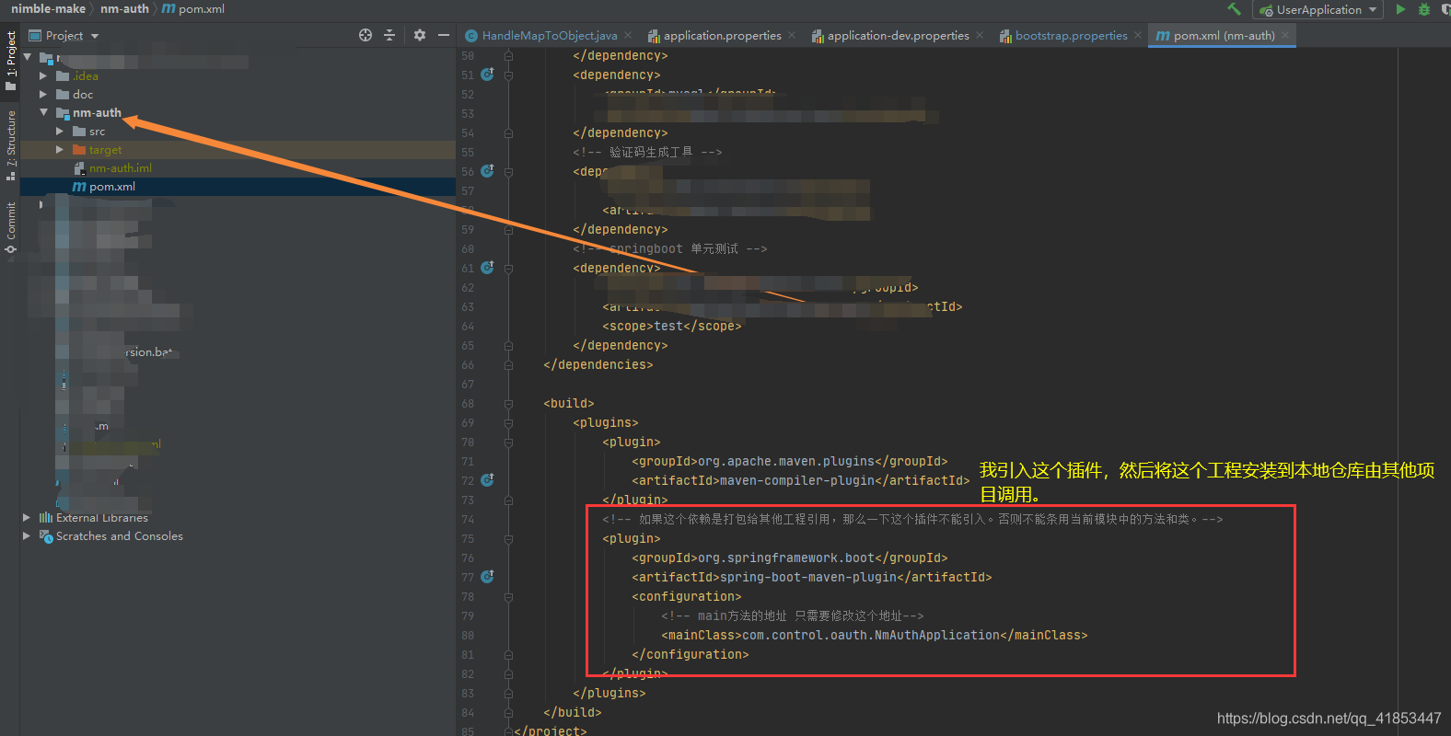Close the application.properties tab
This screenshot has width=1451, height=736.
tap(792, 36)
